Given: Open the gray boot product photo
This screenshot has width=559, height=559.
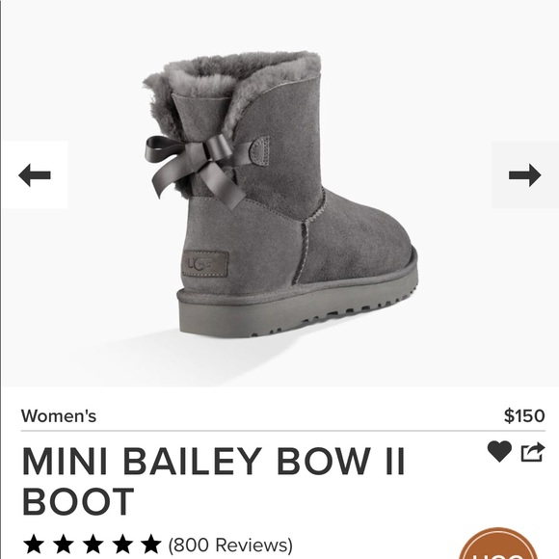Looking at the screenshot, I should point(279,194).
